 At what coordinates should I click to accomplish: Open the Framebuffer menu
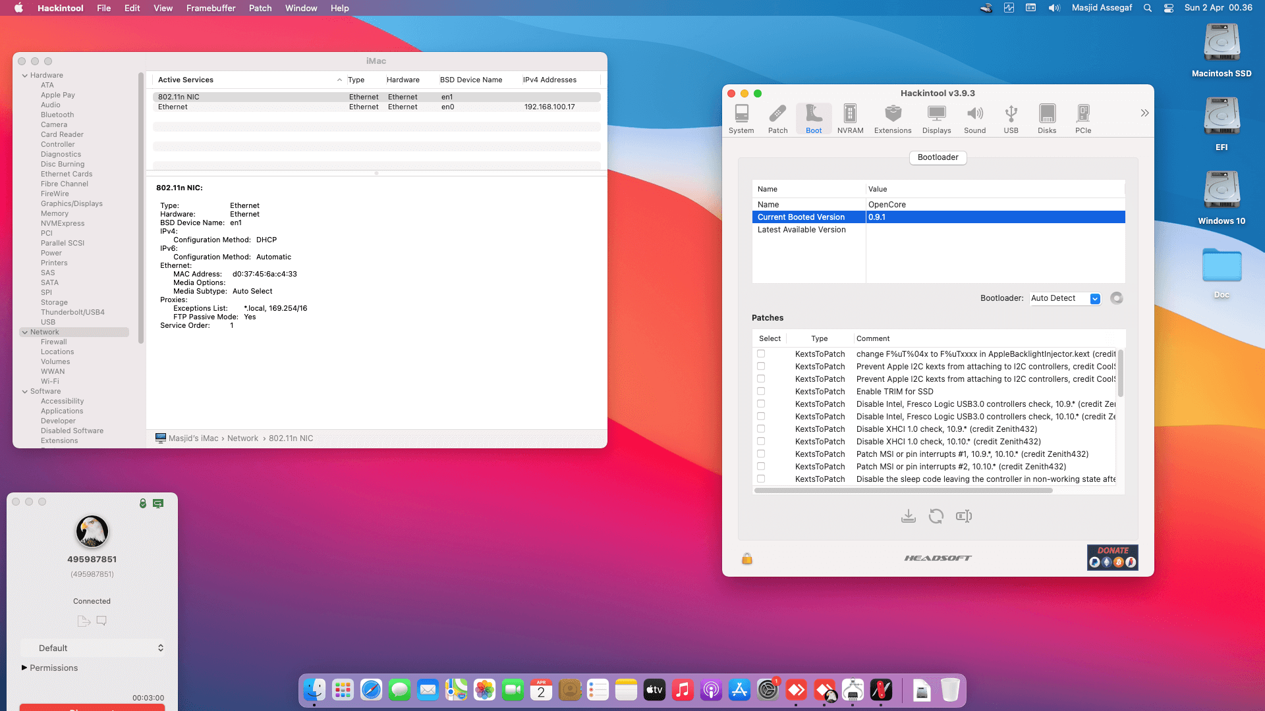coord(211,8)
